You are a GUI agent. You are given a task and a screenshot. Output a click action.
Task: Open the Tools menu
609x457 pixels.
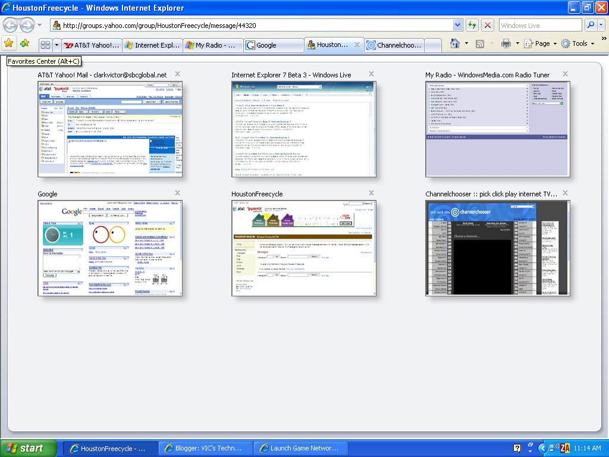pos(577,43)
